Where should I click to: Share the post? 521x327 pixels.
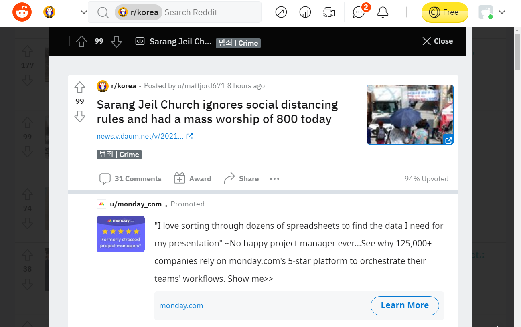[241, 179]
